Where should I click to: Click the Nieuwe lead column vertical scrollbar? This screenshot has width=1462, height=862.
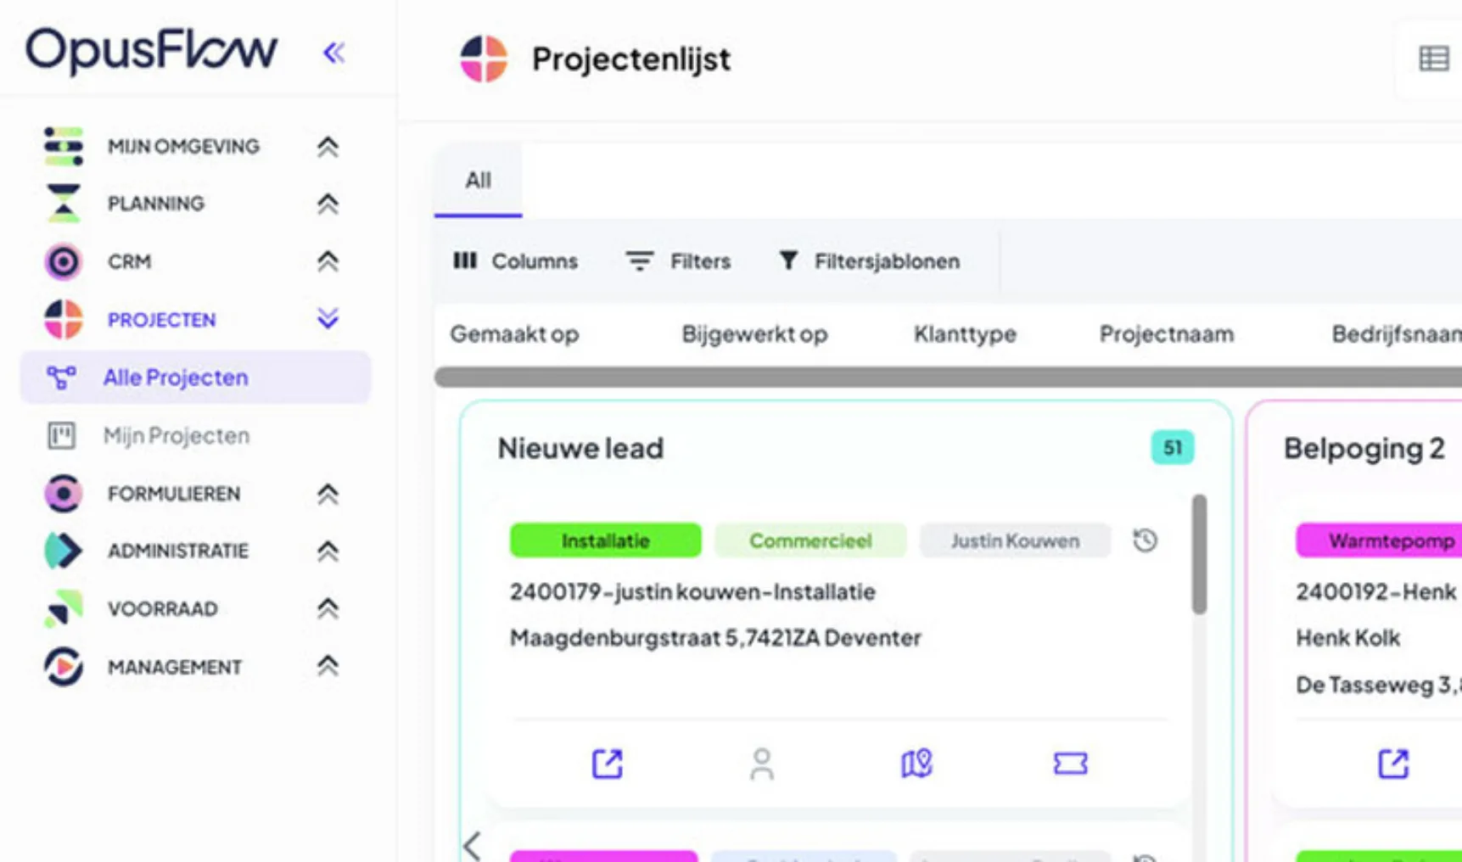tap(1199, 554)
